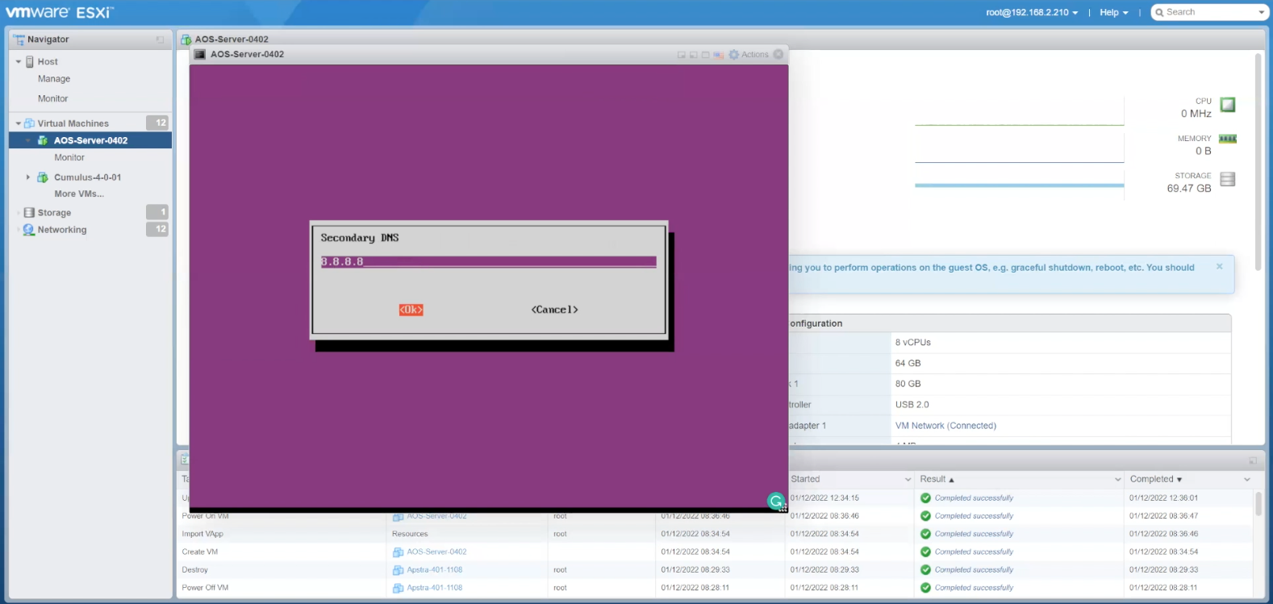Click the AOS-Server-0402 icon in Create VM row
The width and height of the screenshot is (1273, 604).
pyautogui.click(x=398, y=552)
